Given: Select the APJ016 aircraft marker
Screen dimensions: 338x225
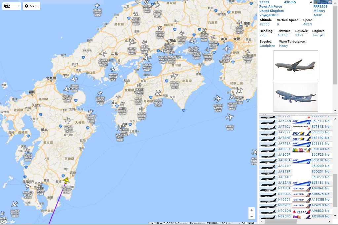Looking at the screenshot, I should 135,14.
